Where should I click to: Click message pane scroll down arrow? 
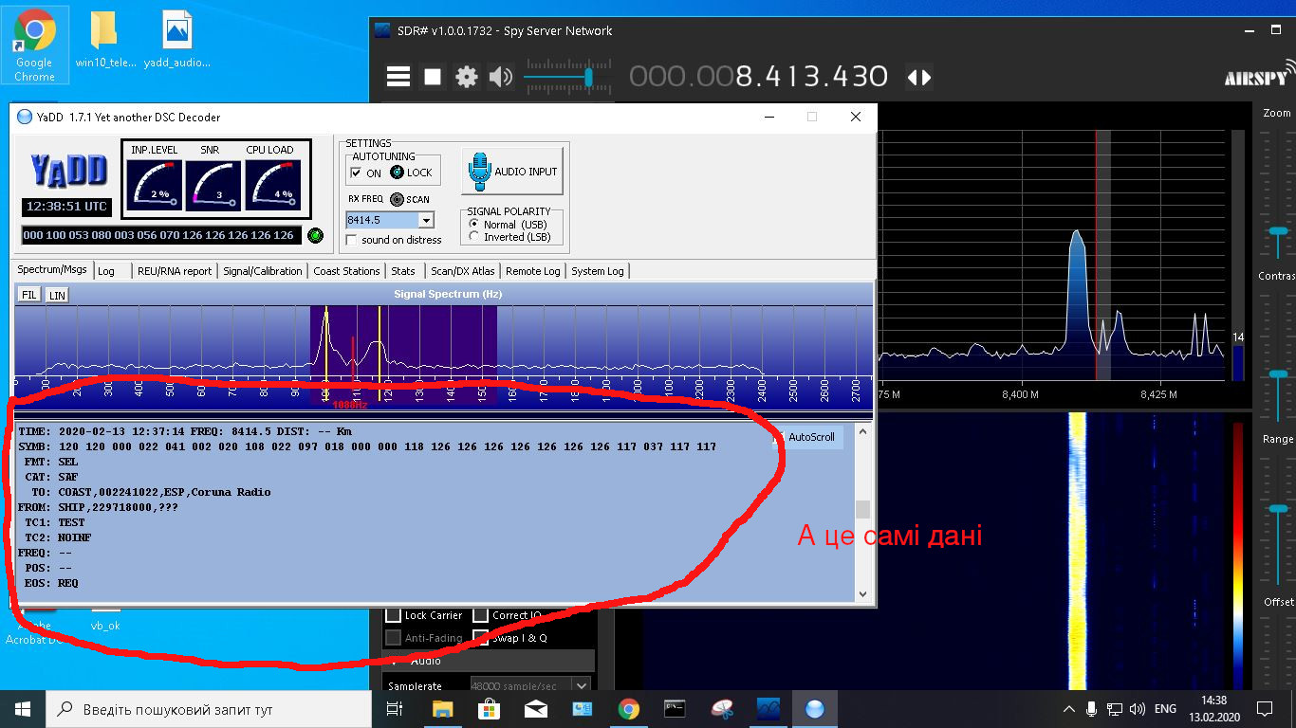(862, 594)
